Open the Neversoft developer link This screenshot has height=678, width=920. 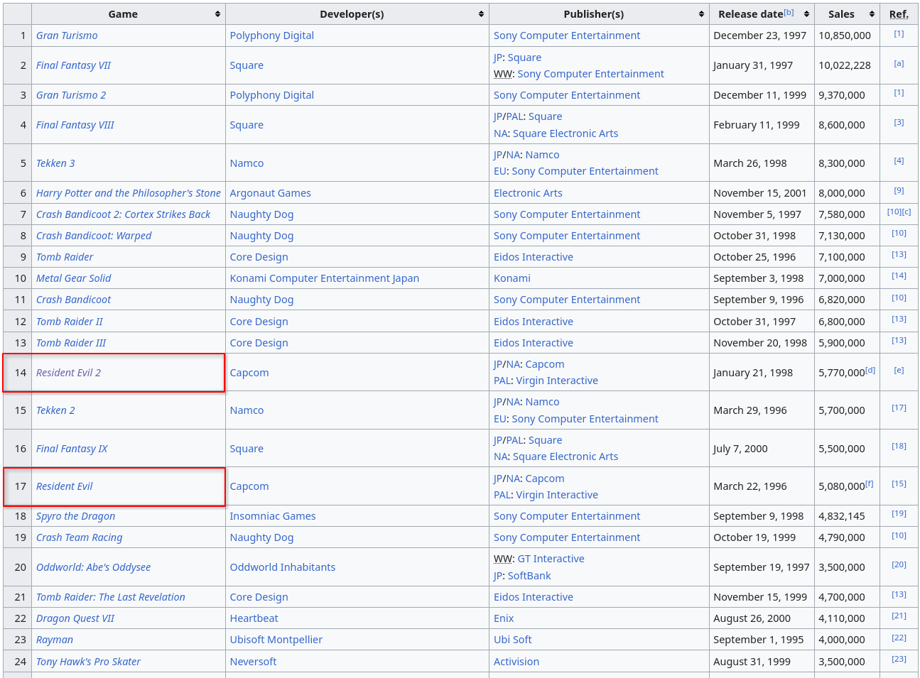[x=253, y=662]
